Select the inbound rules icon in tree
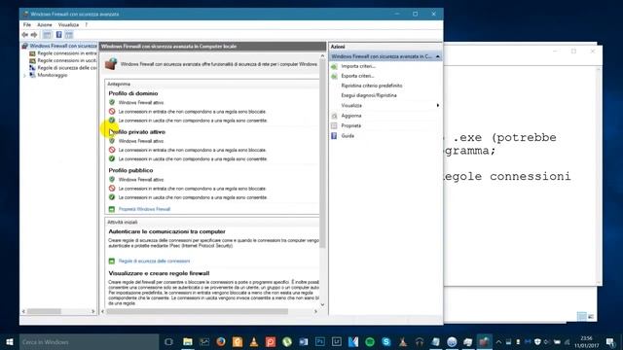Image resolution: width=623 pixels, height=350 pixels. tap(32, 53)
